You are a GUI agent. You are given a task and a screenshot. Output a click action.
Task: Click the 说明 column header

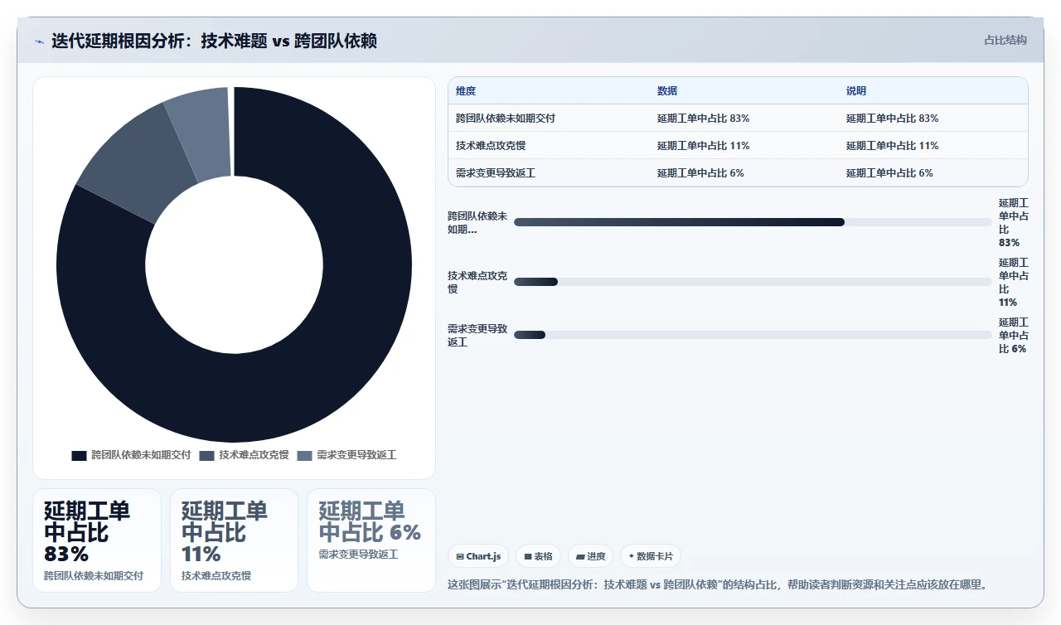click(856, 91)
